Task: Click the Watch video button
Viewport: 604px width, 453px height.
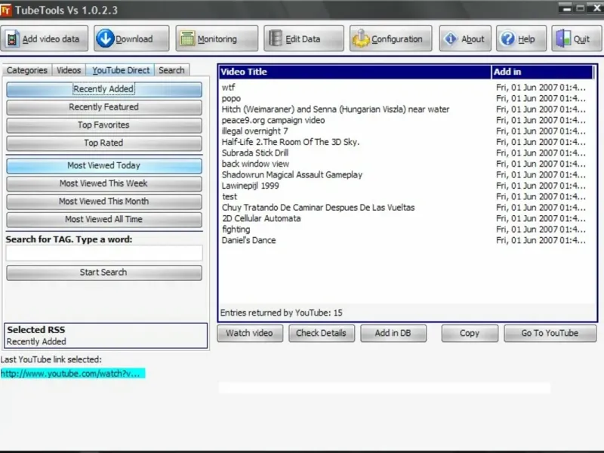Action: [x=250, y=333]
